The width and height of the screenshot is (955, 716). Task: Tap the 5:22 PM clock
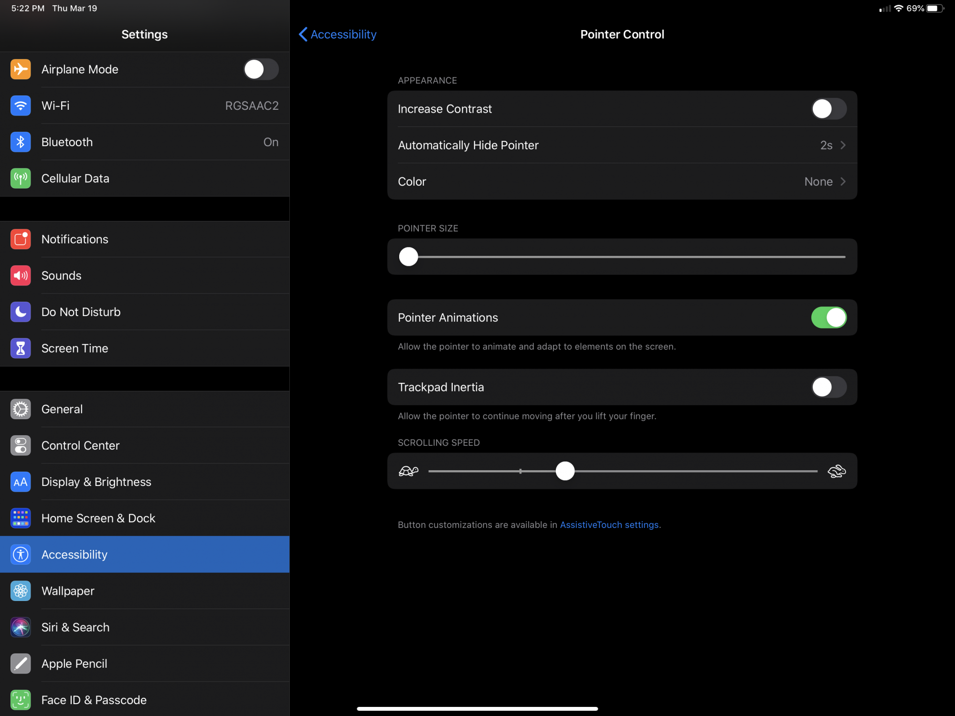pyautogui.click(x=28, y=8)
